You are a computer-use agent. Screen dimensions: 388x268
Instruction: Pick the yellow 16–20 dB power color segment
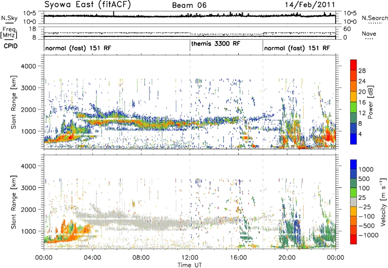coord(354,97)
